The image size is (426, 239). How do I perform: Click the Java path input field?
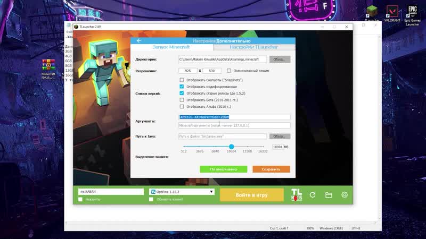click(223, 136)
